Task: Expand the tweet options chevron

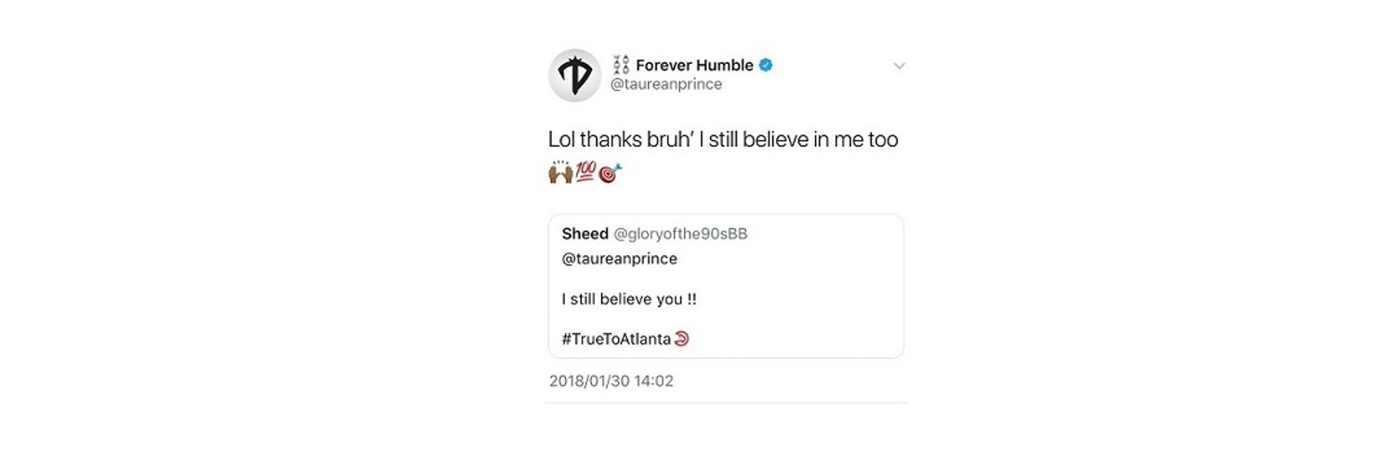Action: click(x=899, y=66)
